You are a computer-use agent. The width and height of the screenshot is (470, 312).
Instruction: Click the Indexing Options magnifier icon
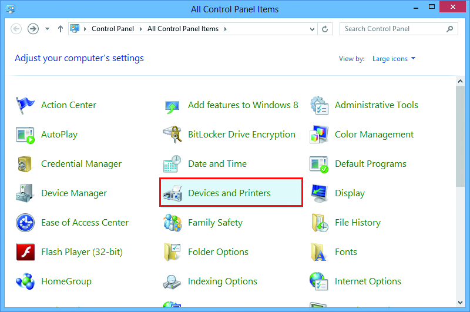click(x=172, y=282)
